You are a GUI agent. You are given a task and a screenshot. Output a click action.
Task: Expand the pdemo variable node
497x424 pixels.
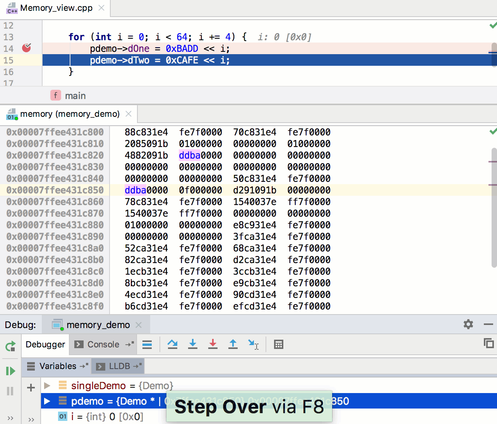(47, 401)
